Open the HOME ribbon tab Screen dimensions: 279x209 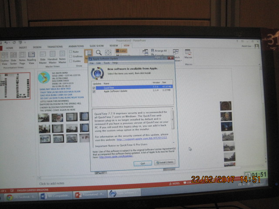[x=9, y=48]
